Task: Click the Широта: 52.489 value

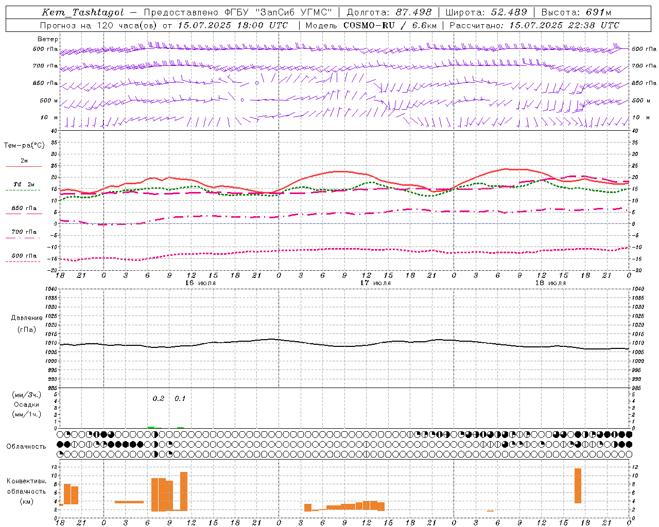Action: pyautogui.click(x=487, y=13)
